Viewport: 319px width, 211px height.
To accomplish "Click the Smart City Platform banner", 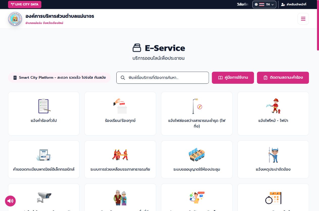I will [x=59, y=77].
